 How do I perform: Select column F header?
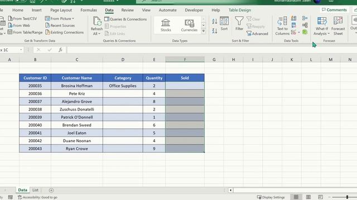click(x=185, y=59)
